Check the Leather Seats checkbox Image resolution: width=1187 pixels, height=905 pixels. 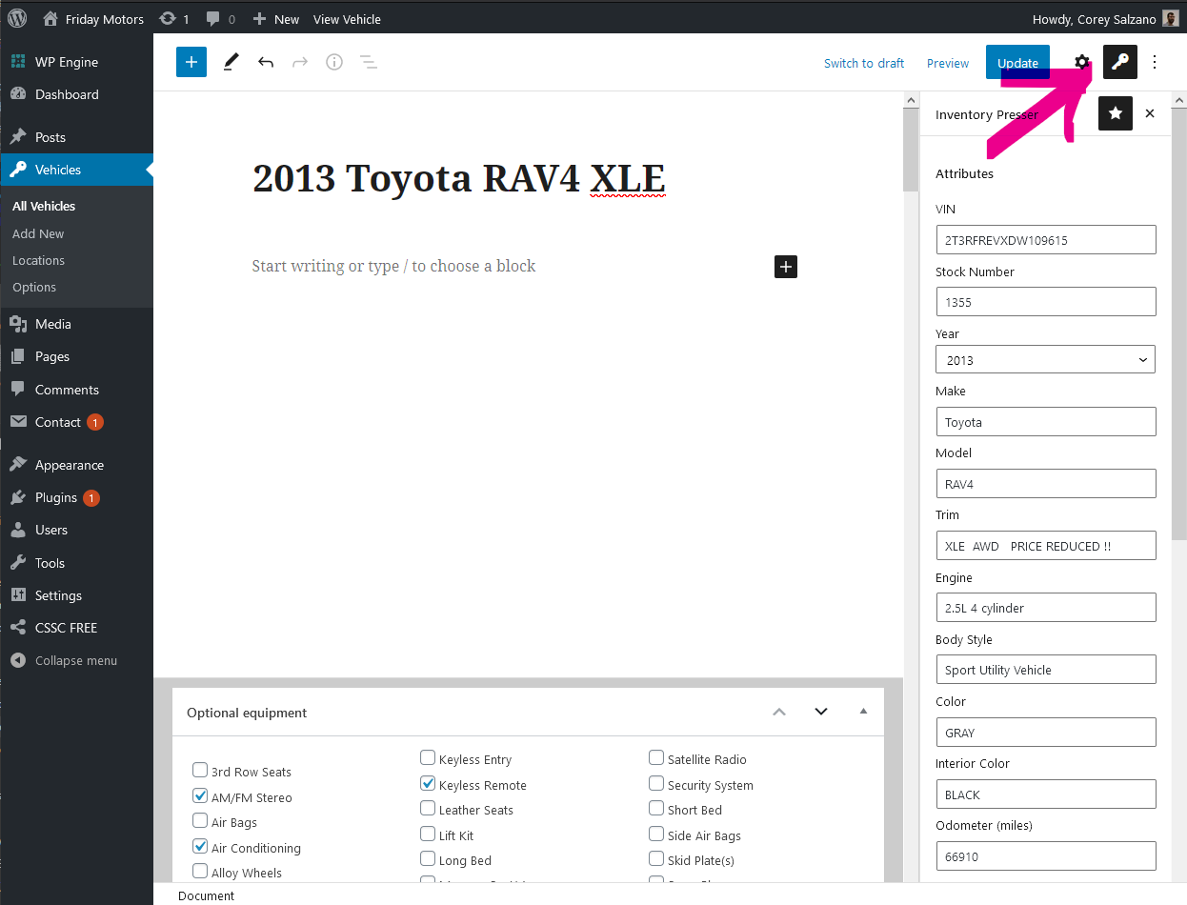428,808
